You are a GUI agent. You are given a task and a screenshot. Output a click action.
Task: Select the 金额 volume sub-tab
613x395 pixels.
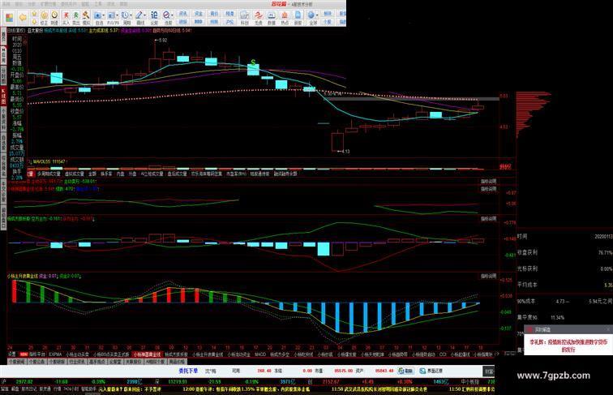pyautogui.click(x=92, y=174)
